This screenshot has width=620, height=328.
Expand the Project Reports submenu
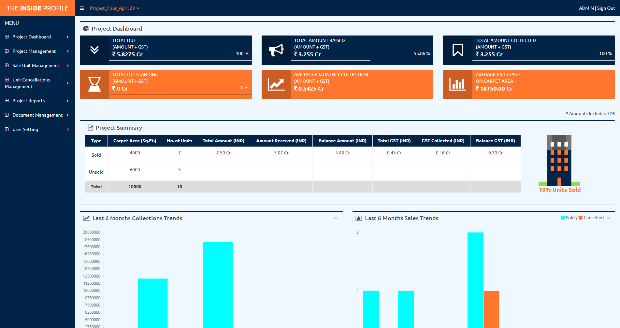pos(29,101)
